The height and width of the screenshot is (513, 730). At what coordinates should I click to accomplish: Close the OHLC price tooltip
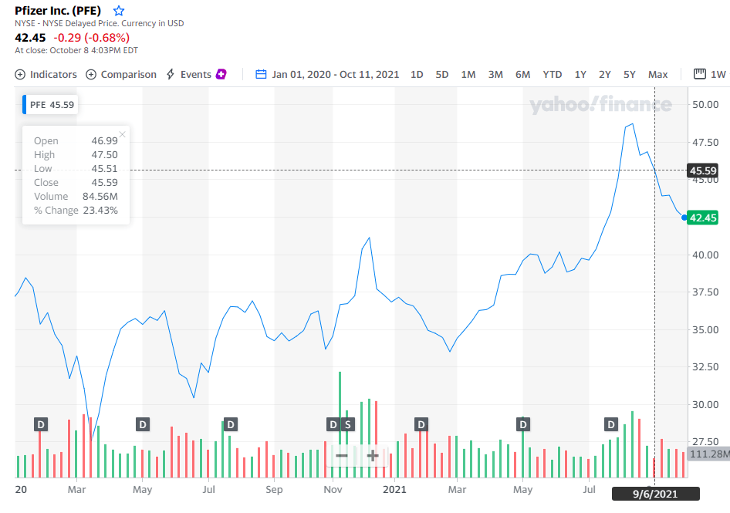click(122, 134)
